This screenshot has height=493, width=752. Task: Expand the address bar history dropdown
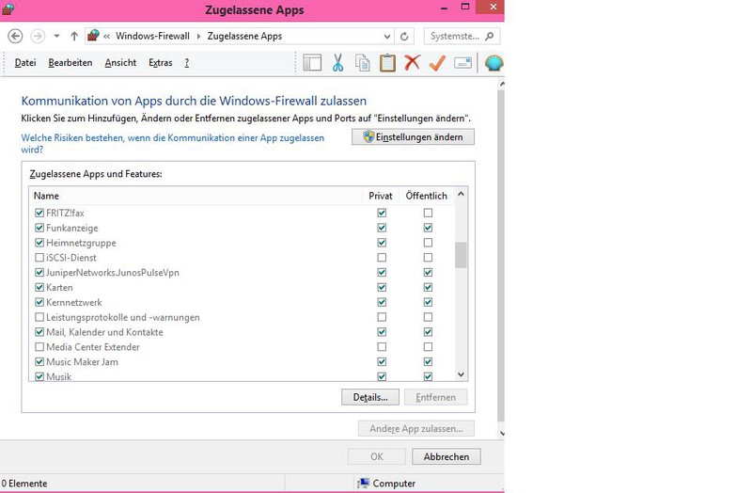pos(386,37)
